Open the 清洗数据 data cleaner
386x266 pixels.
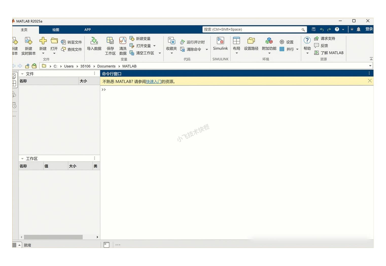123,46
